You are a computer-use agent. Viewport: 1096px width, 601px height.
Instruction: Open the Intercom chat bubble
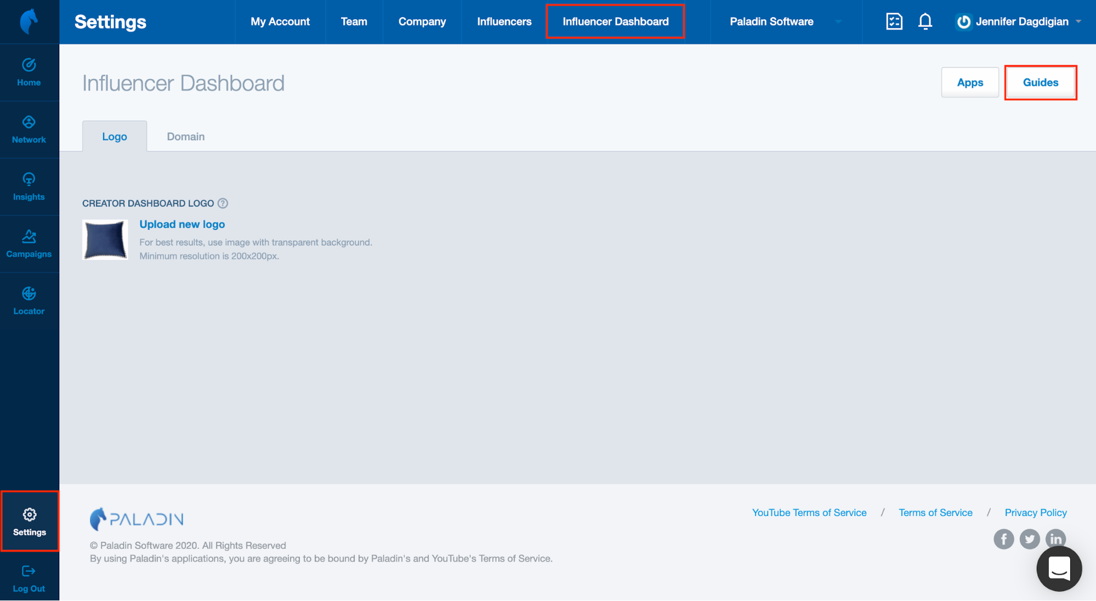1059,569
